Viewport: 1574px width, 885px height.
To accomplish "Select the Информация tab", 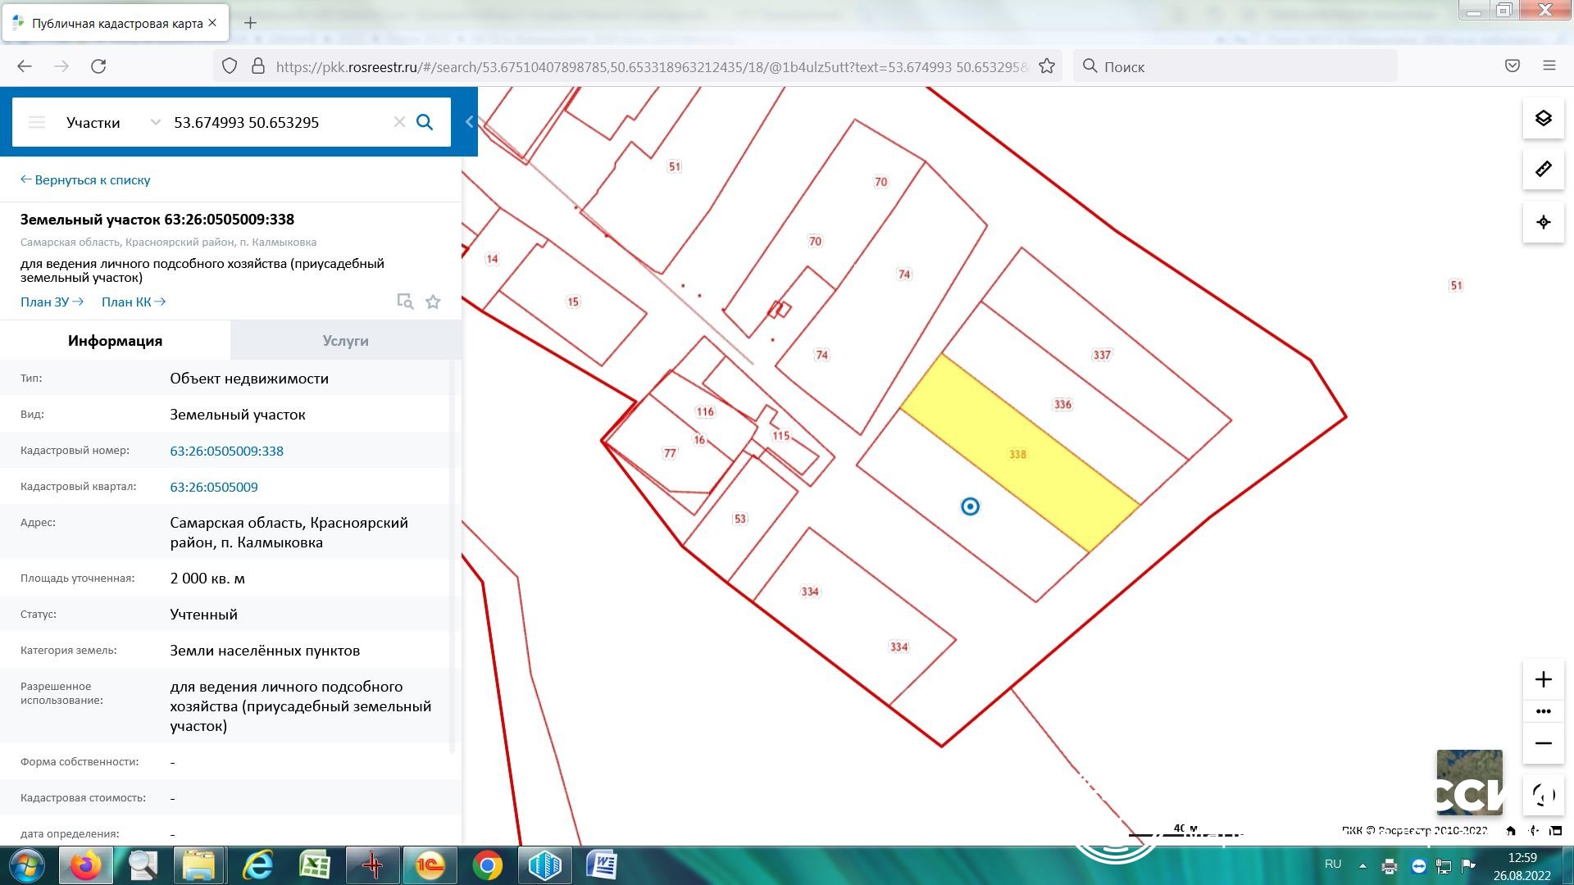I will point(115,341).
